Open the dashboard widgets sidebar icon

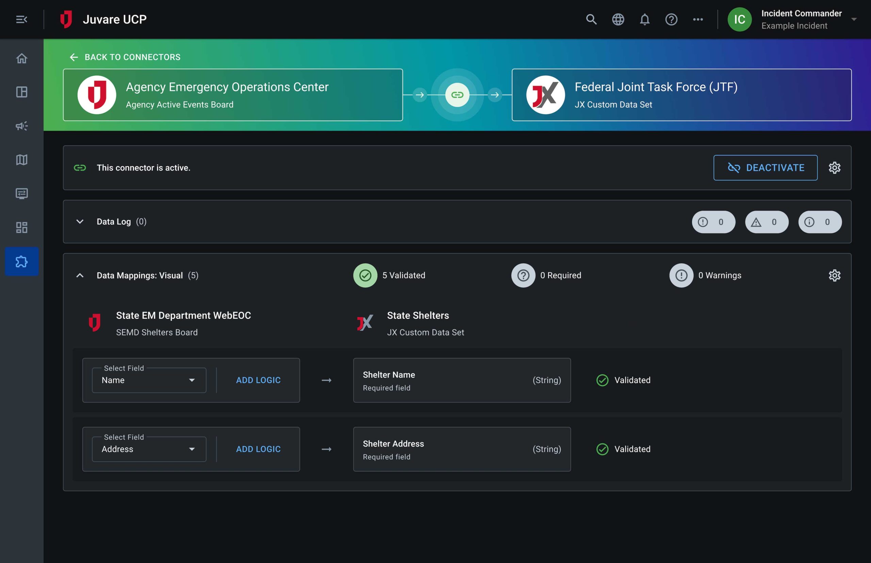(x=21, y=227)
